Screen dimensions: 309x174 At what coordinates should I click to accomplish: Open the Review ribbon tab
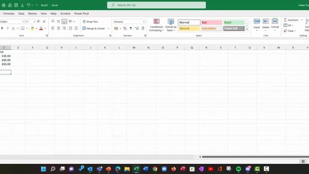coord(32,14)
